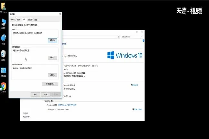Confirm with the 确定 button
209x139 pixels.
35,95
